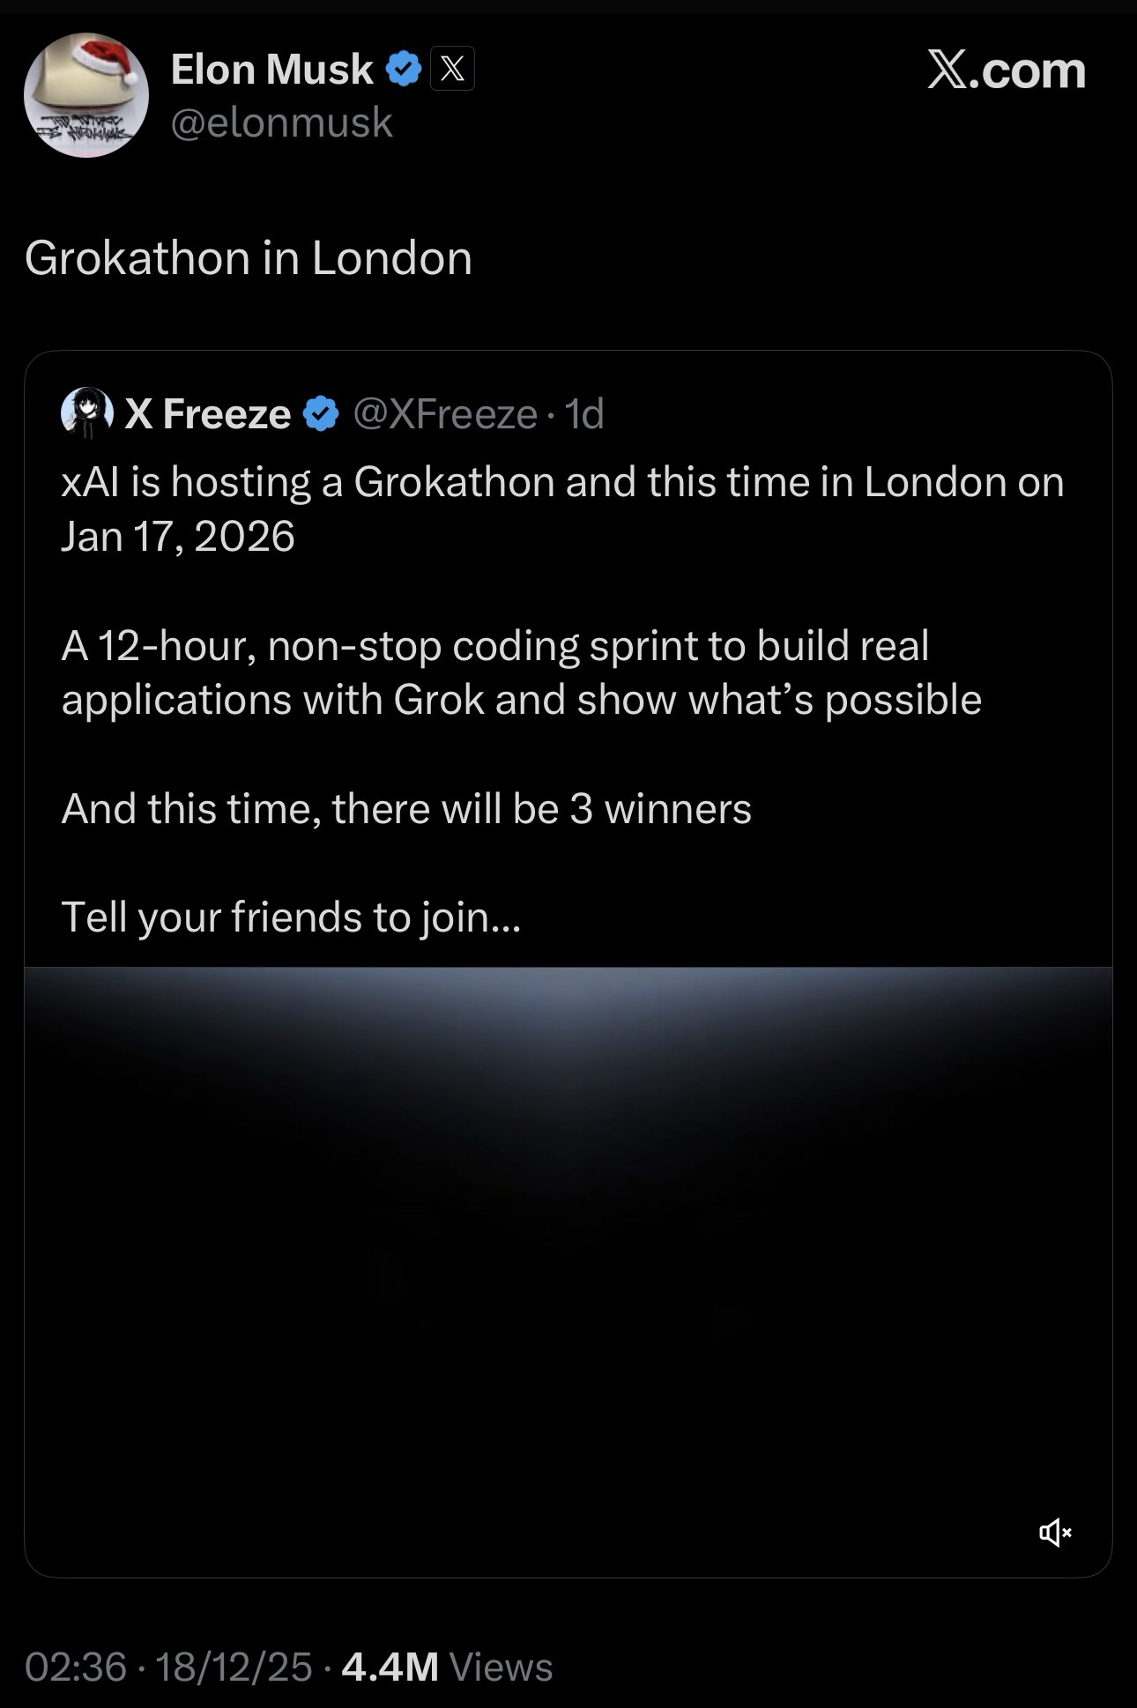The image size is (1137, 1708).
Task: View the 4.4M Views count
Action: point(447,1667)
